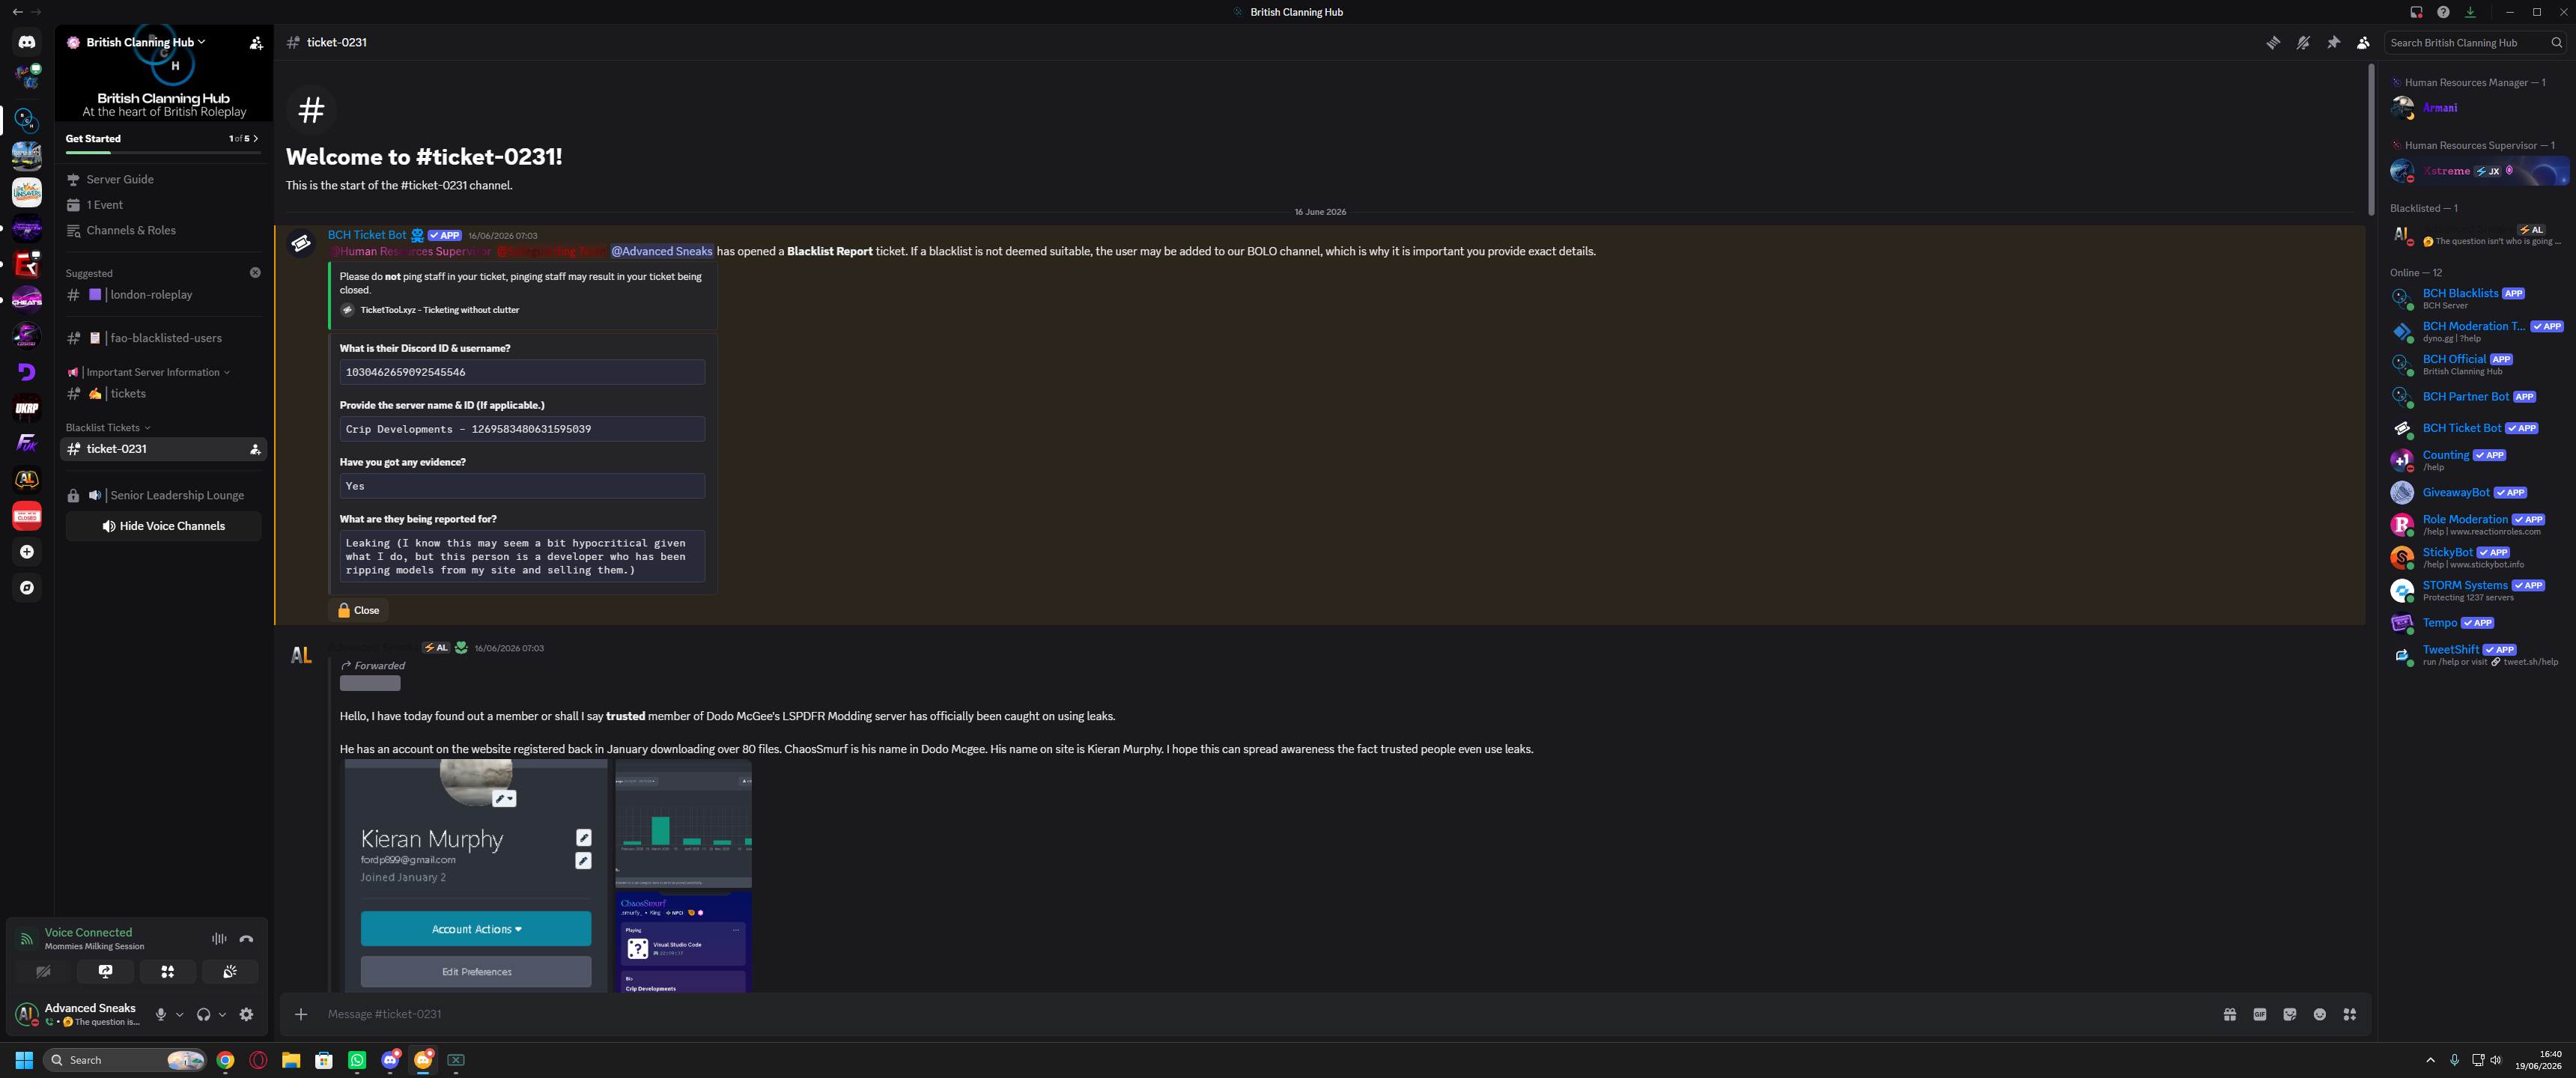The height and width of the screenshot is (1078, 2576).
Task: Collapse the Blacklist Tickets category
Action: coord(108,428)
